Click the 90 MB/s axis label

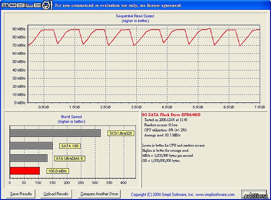point(19,29)
